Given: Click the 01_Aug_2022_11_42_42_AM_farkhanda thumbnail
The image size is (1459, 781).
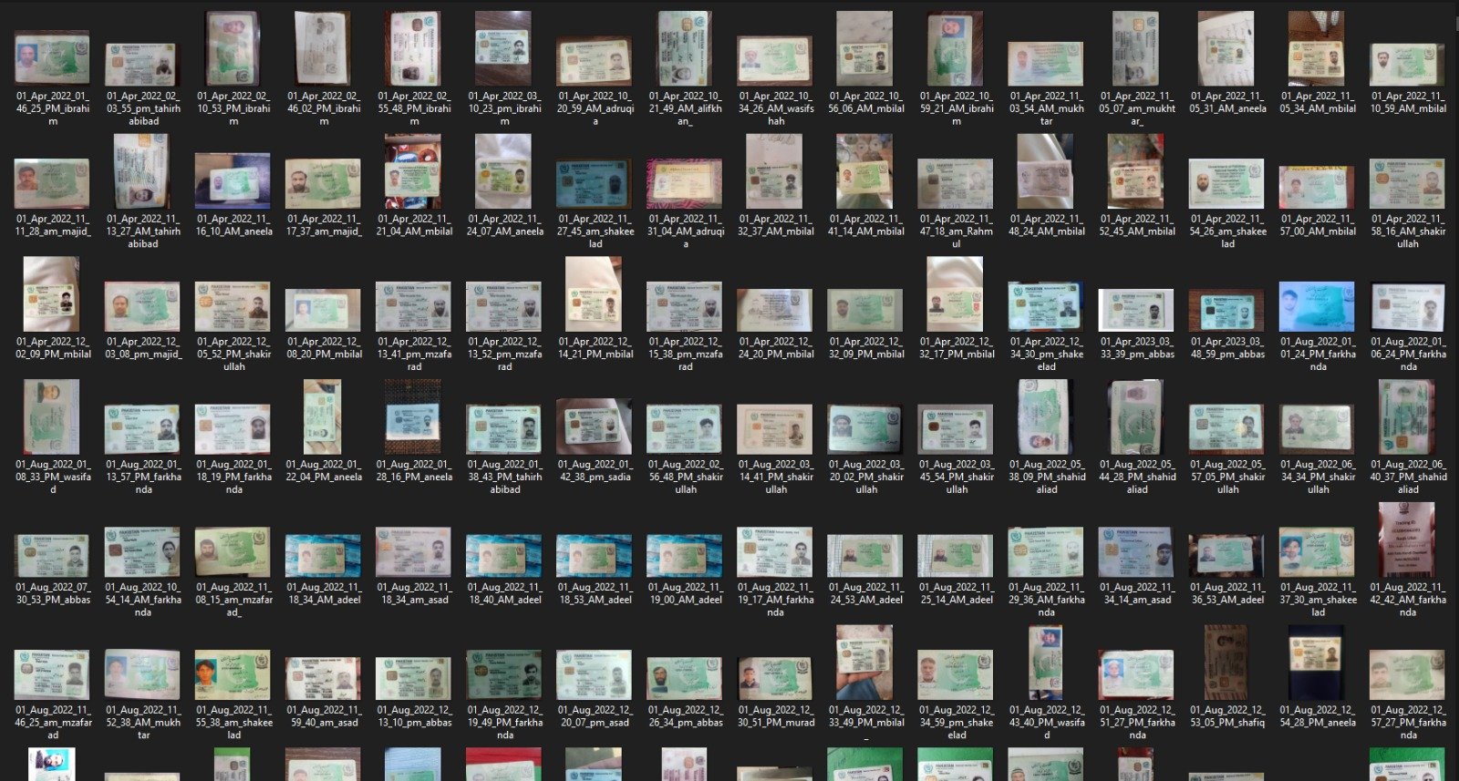Looking at the screenshot, I should [1407, 540].
